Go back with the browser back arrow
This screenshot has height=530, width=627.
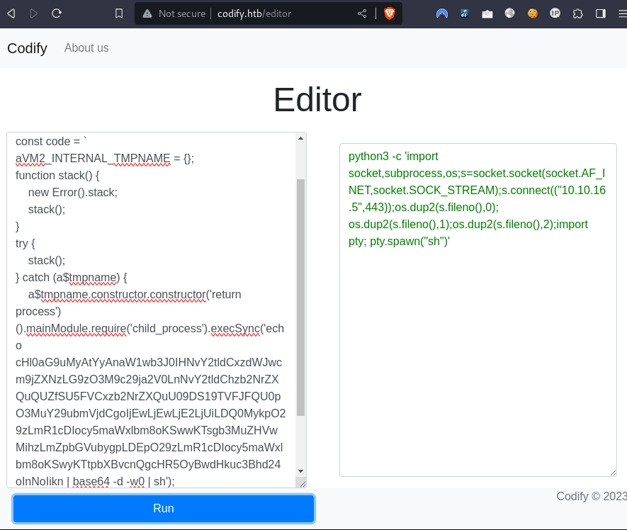tap(11, 13)
